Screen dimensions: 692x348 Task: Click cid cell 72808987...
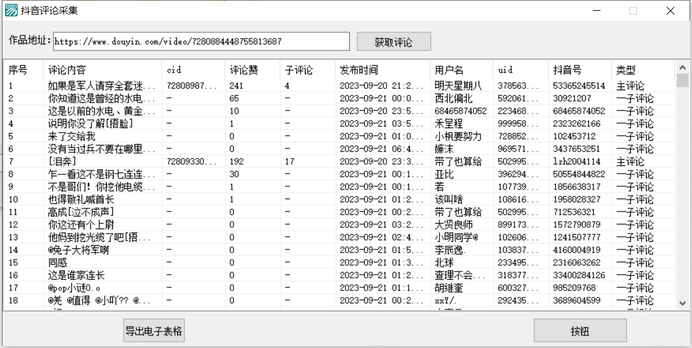pyautogui.click(x=192, y=86)
